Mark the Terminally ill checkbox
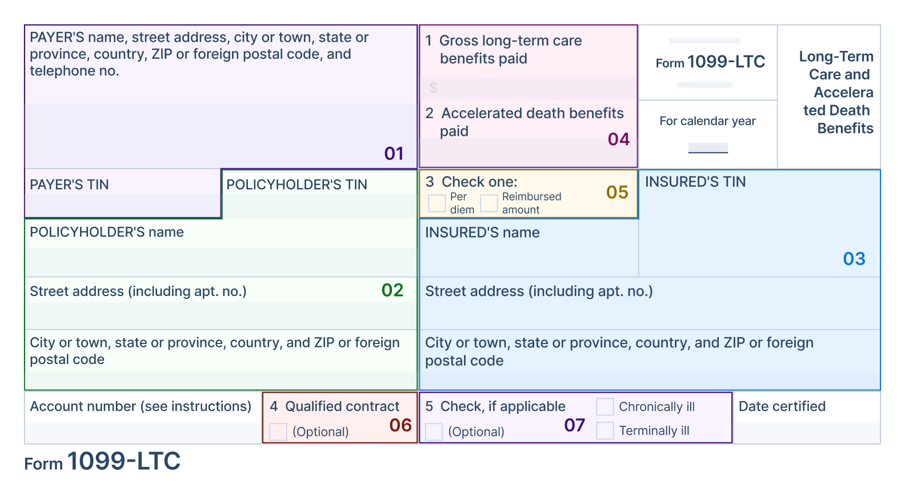Screen dimensions: 905x496 point(605,430)
